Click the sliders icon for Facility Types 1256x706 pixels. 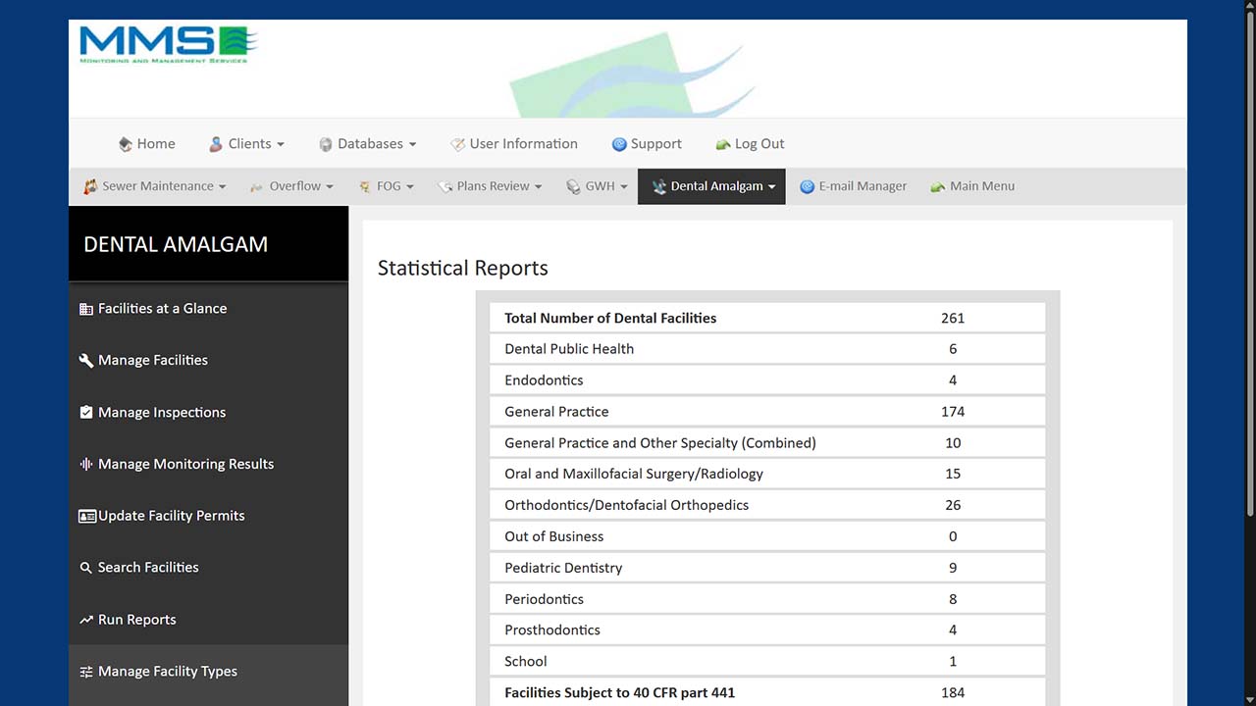tap(86, 672)
